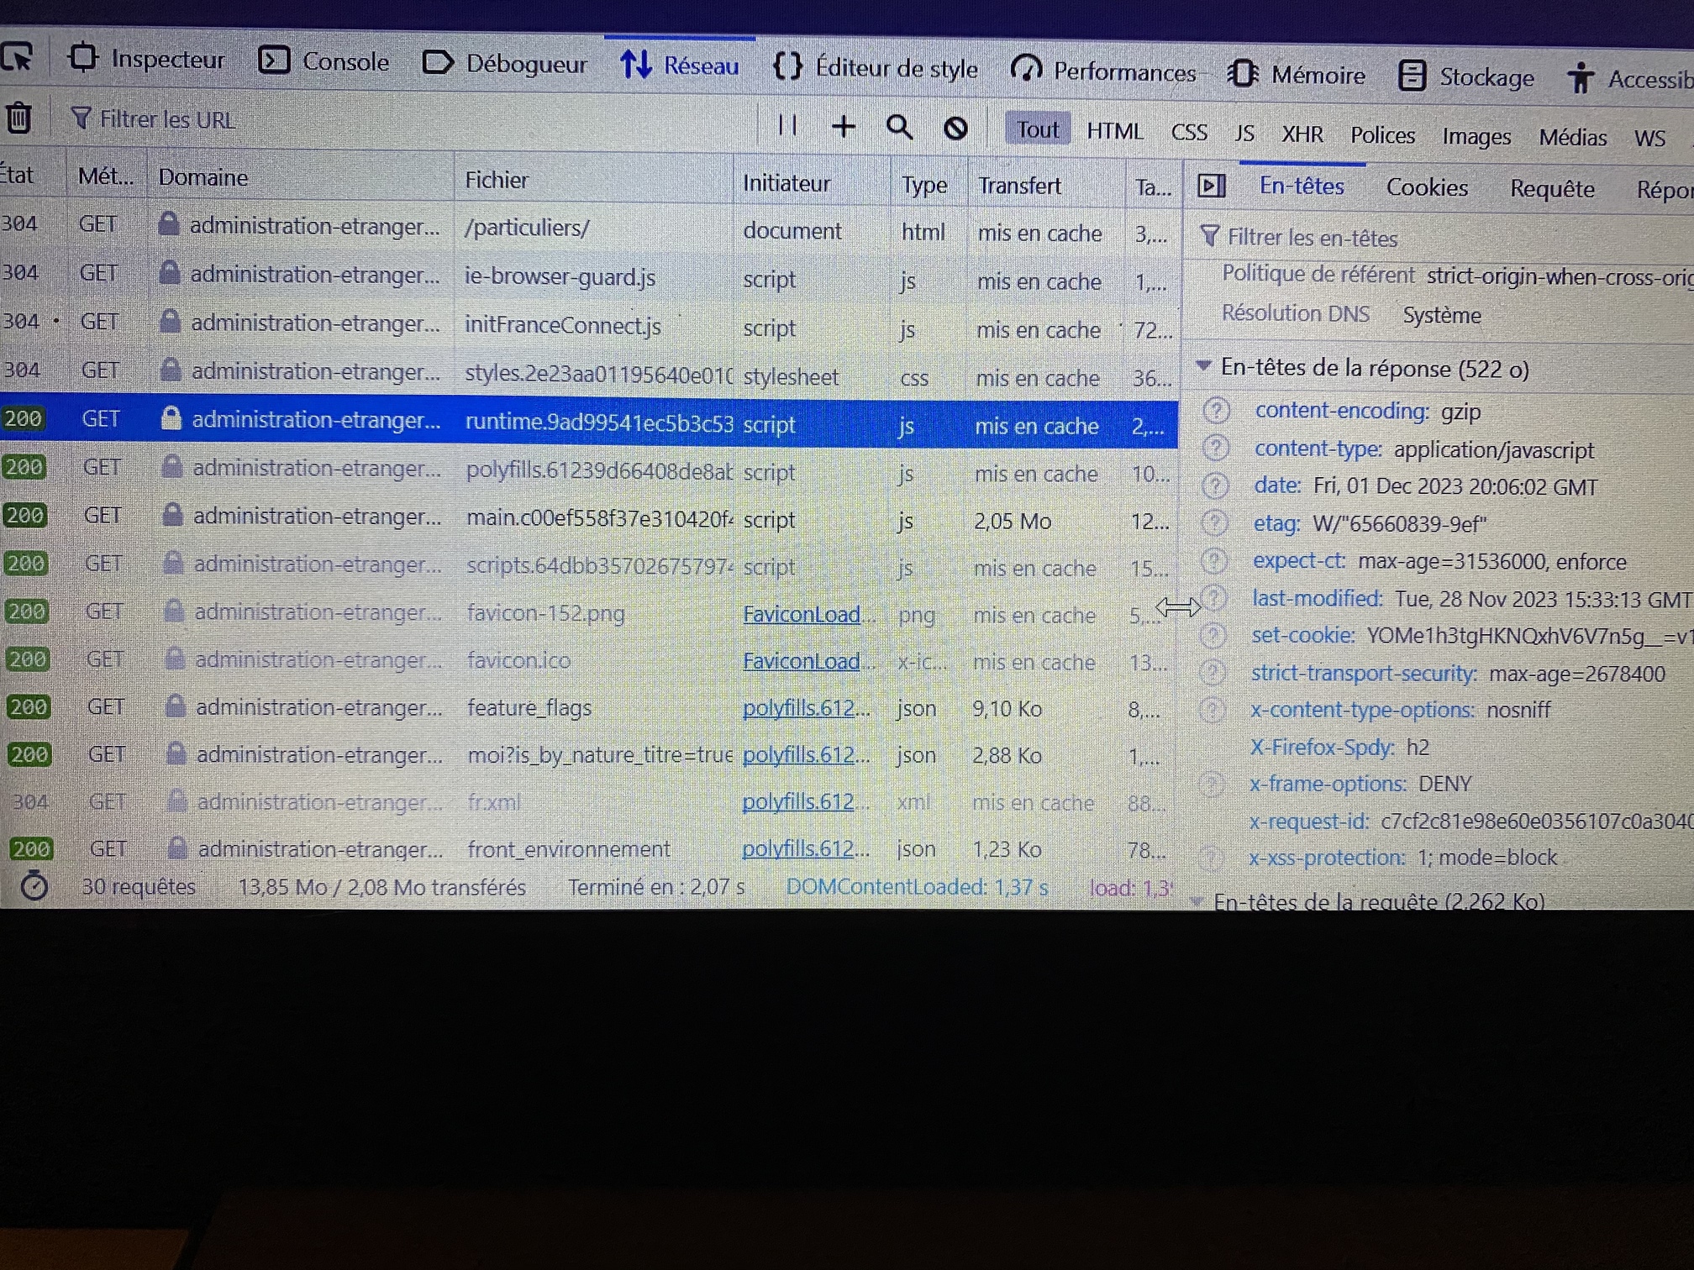Select the ie-browser-guard.js request row
Screen dimensions: 1694x1270
(x=588, y=276)
